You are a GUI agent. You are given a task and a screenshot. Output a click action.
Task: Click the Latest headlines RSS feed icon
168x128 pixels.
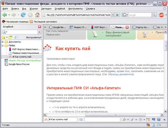(x=31, y=22)
